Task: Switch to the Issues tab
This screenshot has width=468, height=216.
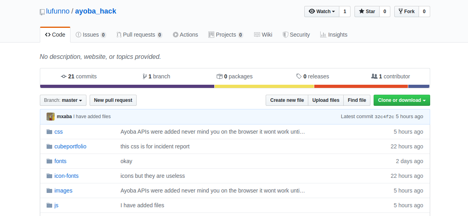Action: click(x=90, y=35)
